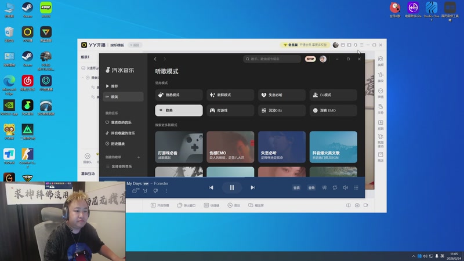464x261 pixels.
Task: Expand the system tray hidden icons chevron
Action: pyautogui.click(x=414, y=256)
